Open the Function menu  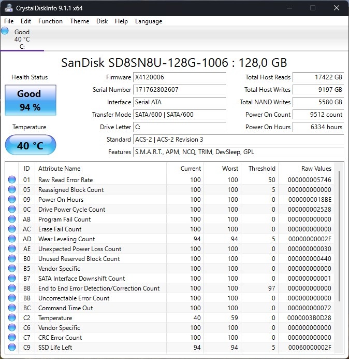50,21
